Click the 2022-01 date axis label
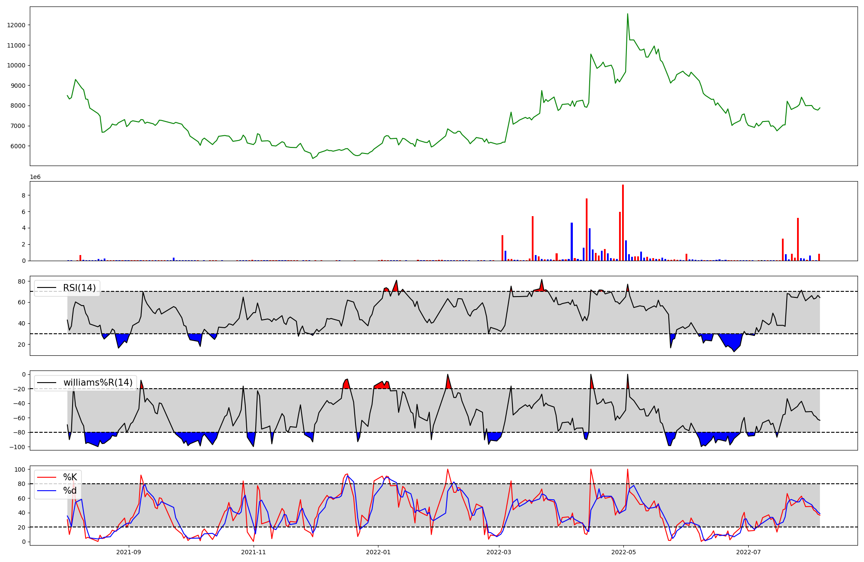 click(x=378, y=552)
